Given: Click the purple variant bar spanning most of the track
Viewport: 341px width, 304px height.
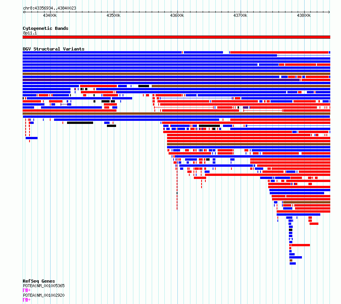Looking at the screenshot, I should click(161, 80).
